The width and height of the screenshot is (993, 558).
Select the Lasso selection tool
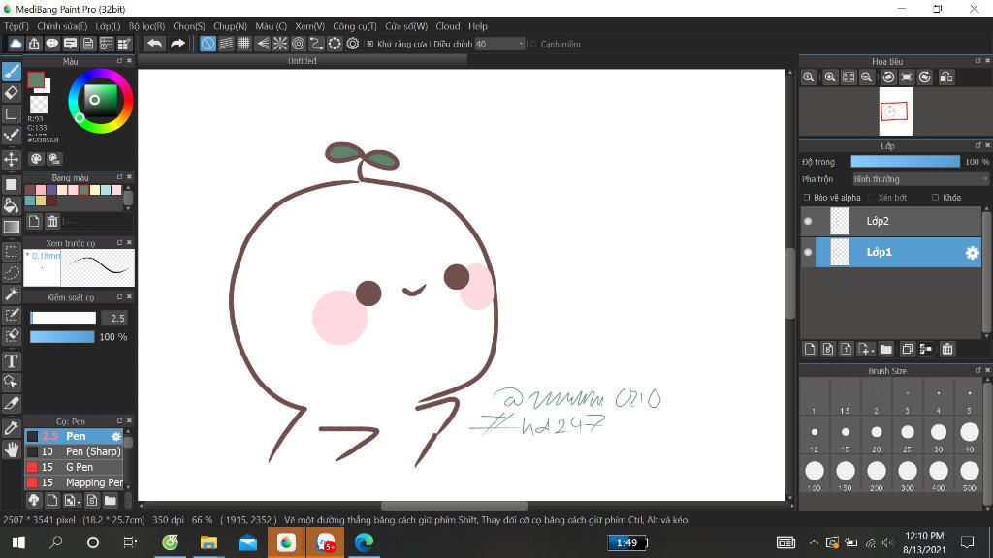click(x=12, y=272)
